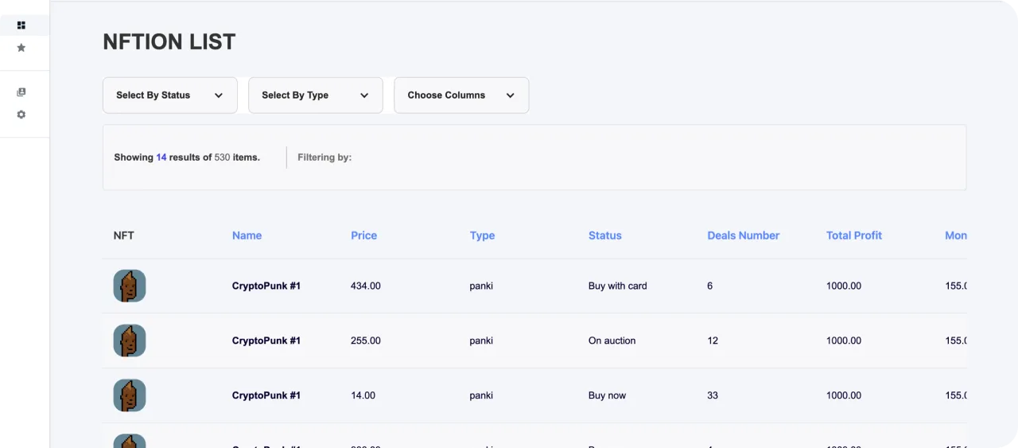Expand the Choose Columns dropdown
The width and height of the screenshot is (1018, 448).
click(x=461, y=95)
